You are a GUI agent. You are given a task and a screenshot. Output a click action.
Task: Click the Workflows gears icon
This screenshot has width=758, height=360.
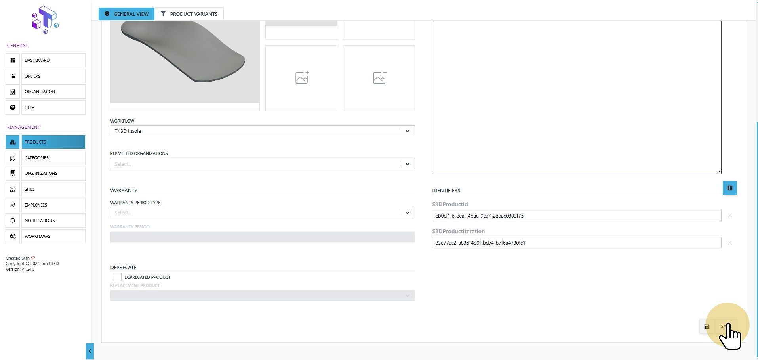(13, 236)
